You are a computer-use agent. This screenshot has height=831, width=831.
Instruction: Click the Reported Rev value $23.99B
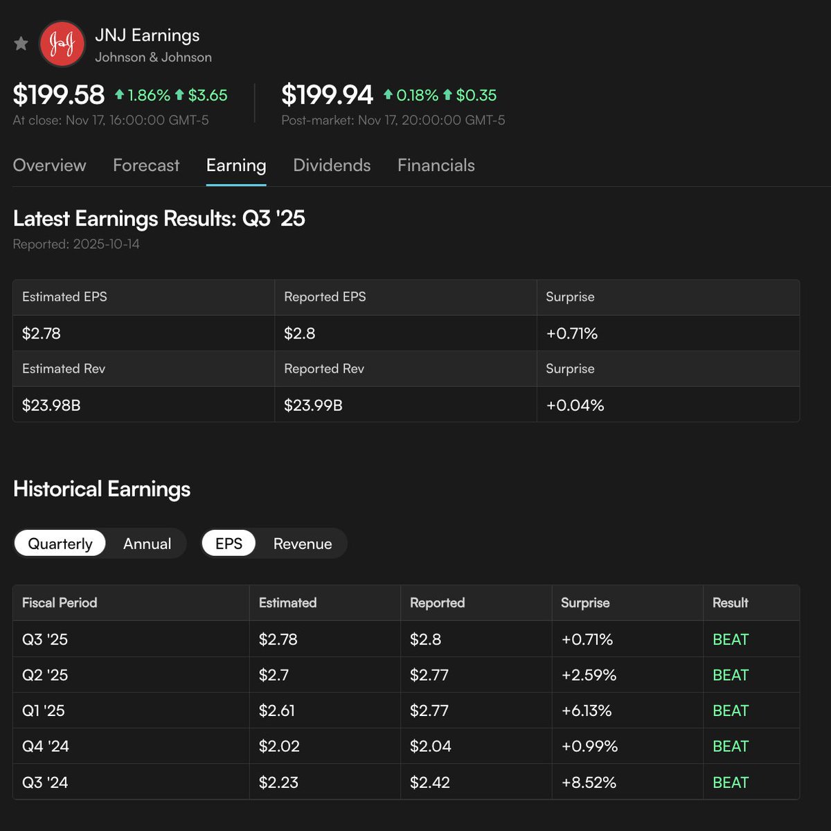tap(313, 405)
